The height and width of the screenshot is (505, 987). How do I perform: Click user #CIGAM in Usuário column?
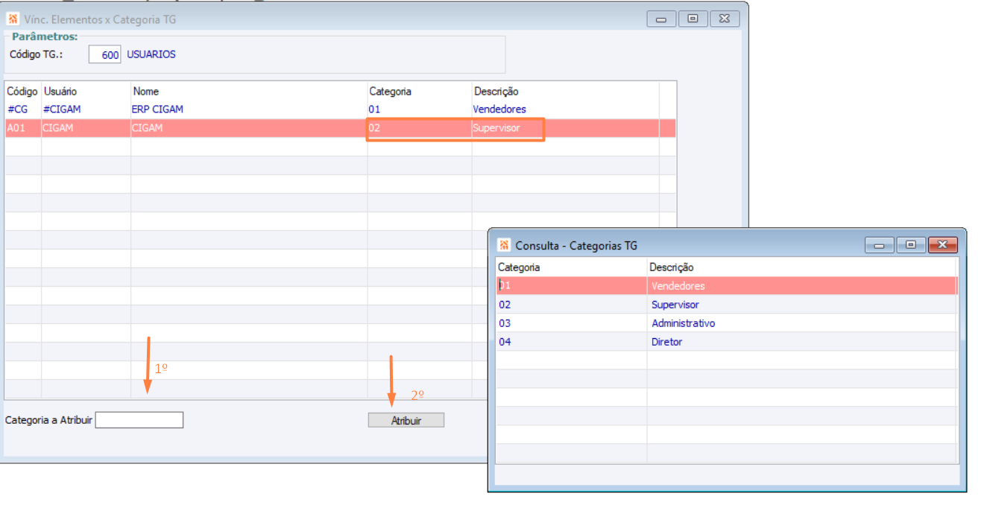point(62,109)
